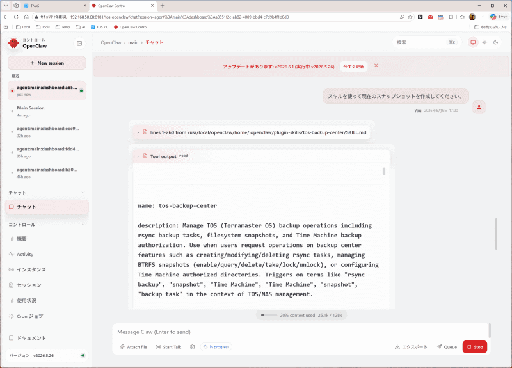Dismiss the update banner X icon
The image size is (512, 368).
[376, 66]
